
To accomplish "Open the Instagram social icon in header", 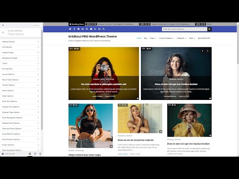I will (87, 29).
